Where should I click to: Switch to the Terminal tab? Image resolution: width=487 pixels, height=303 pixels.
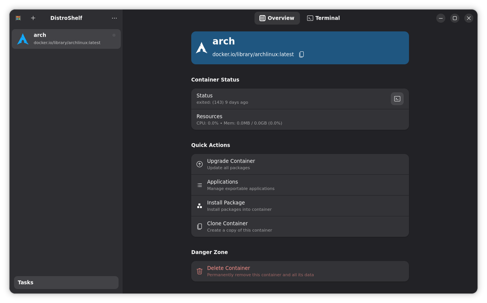click(323, 18)
